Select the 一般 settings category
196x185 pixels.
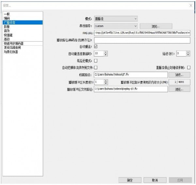pyautogui.click(x=23, y=14)
